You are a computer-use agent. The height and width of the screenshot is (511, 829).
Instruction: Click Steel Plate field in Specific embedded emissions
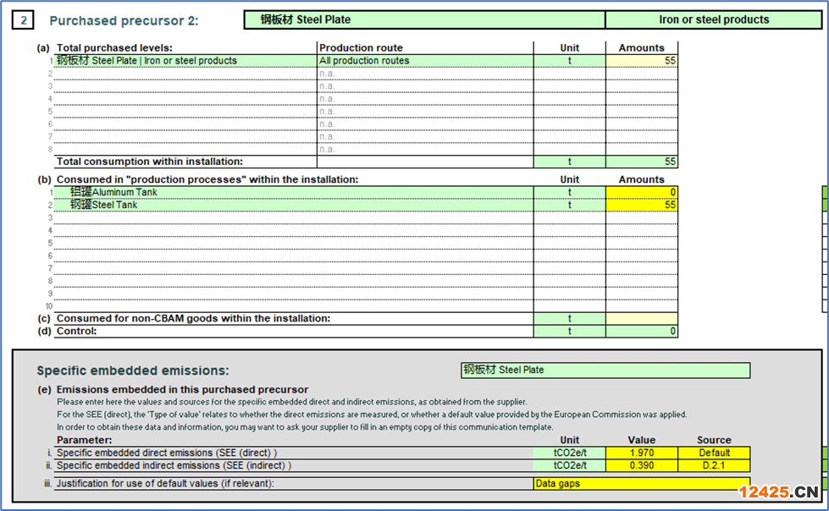[x=605, y=371]
